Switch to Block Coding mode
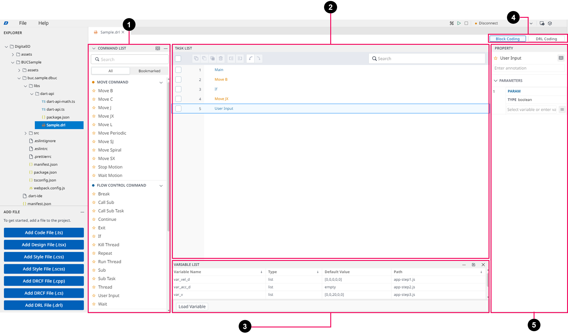568x335 pixels. (x=508, y=39)
